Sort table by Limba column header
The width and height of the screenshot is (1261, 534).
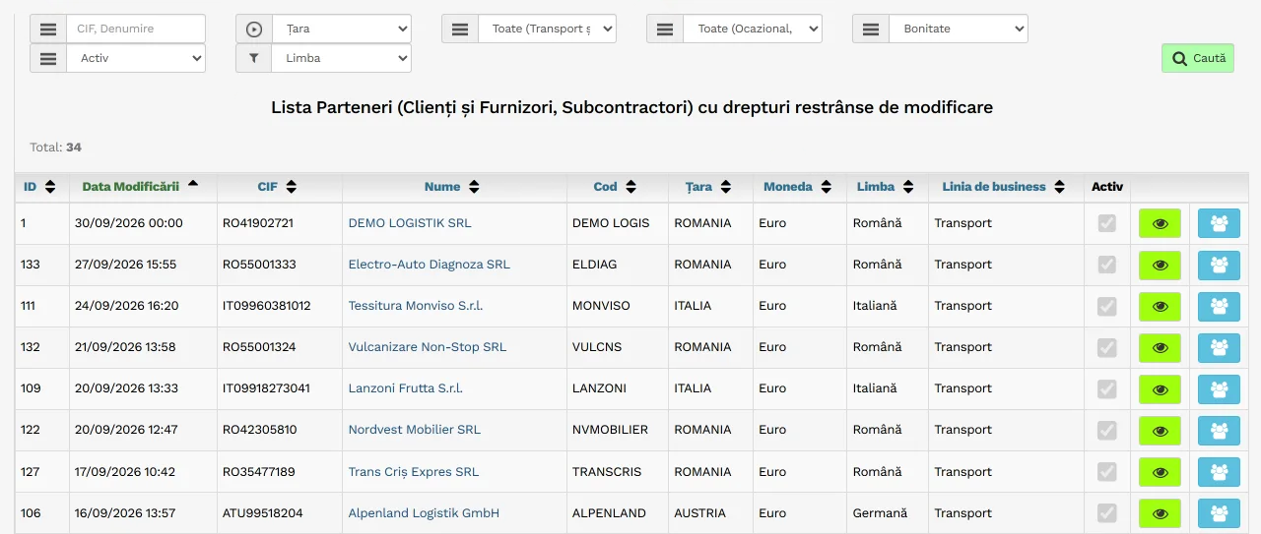tap(886, 187)
